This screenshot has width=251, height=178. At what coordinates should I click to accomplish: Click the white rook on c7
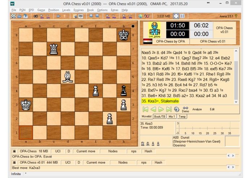53,49
